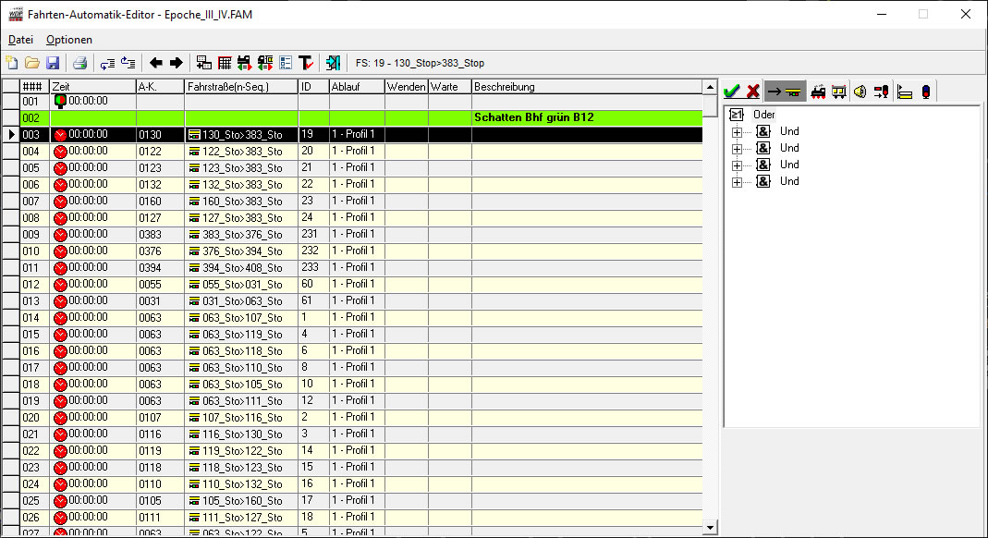Viewport: 988px width, 538px height.
Task: Expand the first Und tree node
Action: pyautogui.click(x=737, y=131)
